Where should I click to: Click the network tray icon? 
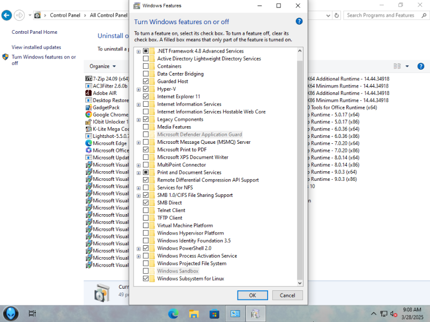point(384,314)
